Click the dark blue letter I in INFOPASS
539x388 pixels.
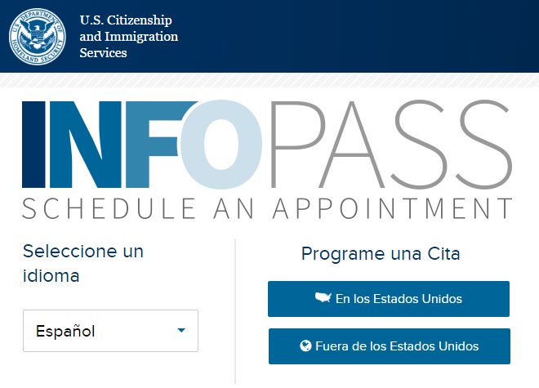[33, 145]
